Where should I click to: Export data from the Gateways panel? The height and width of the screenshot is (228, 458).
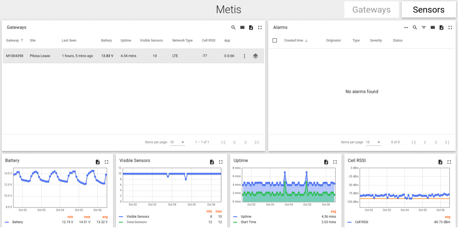coord(251,28)
